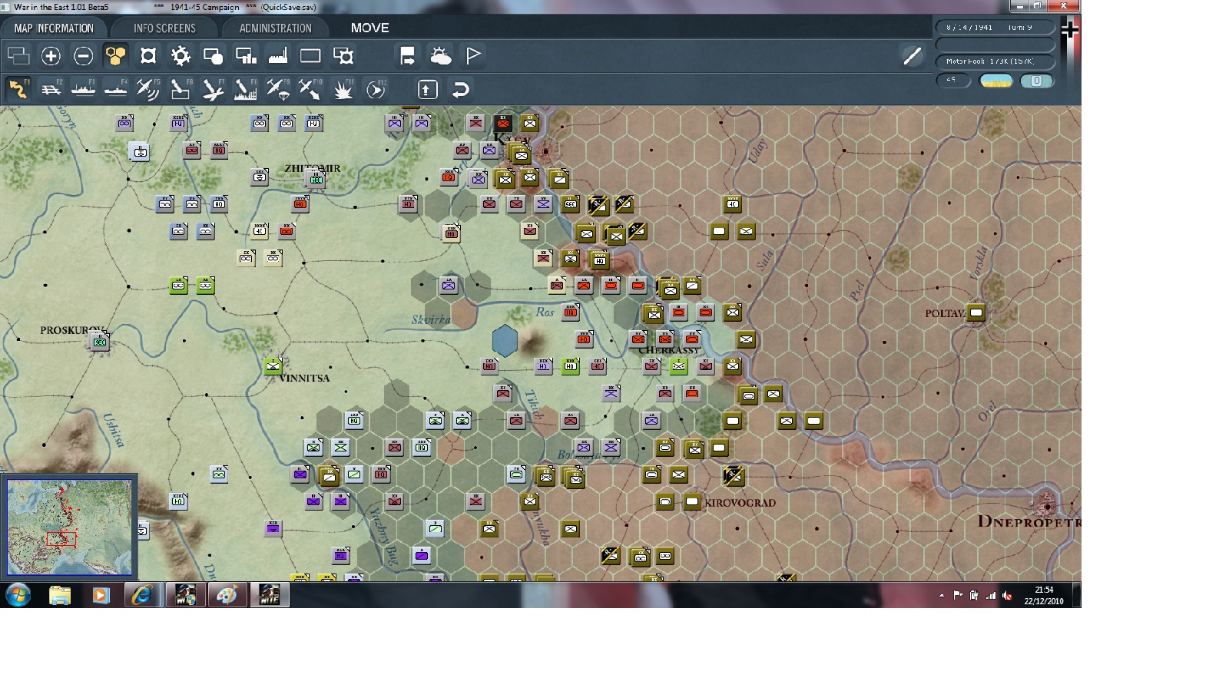Select the unit counter left of Kirovograd label
Image resolution: width=1229 pixels, height=691 pixels.
click(692, 501)
